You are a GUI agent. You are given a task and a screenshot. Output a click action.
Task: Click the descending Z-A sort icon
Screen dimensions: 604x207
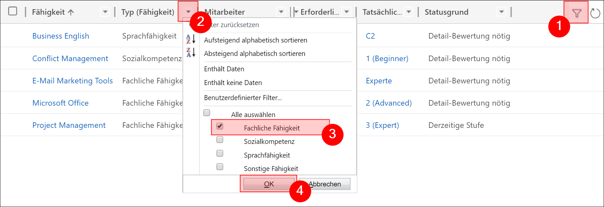pyautogui.click(x=191, y=53)
